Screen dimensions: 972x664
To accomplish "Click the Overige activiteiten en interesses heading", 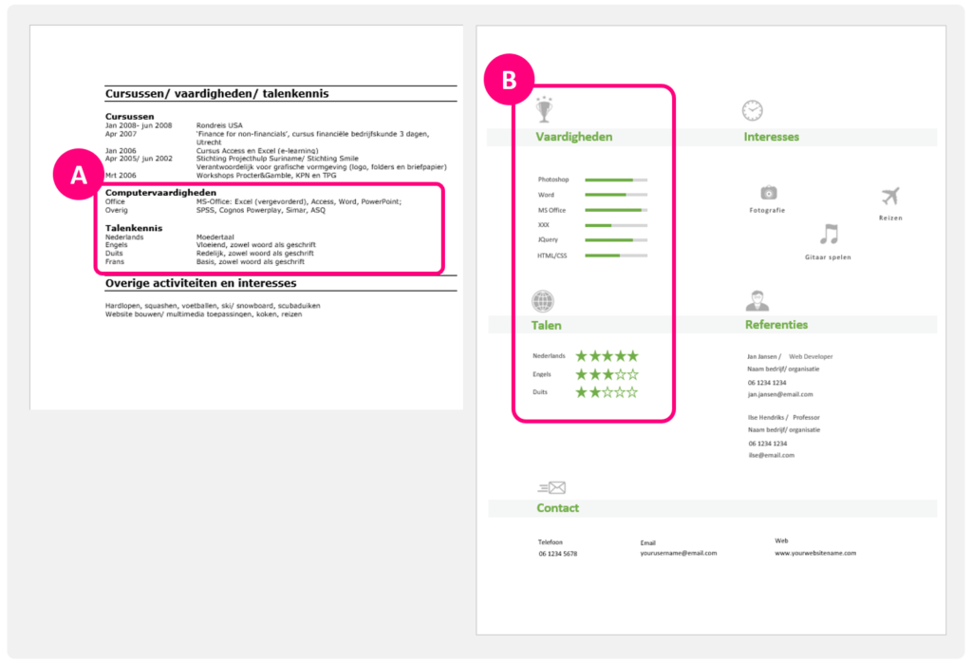I will point(200,283).
